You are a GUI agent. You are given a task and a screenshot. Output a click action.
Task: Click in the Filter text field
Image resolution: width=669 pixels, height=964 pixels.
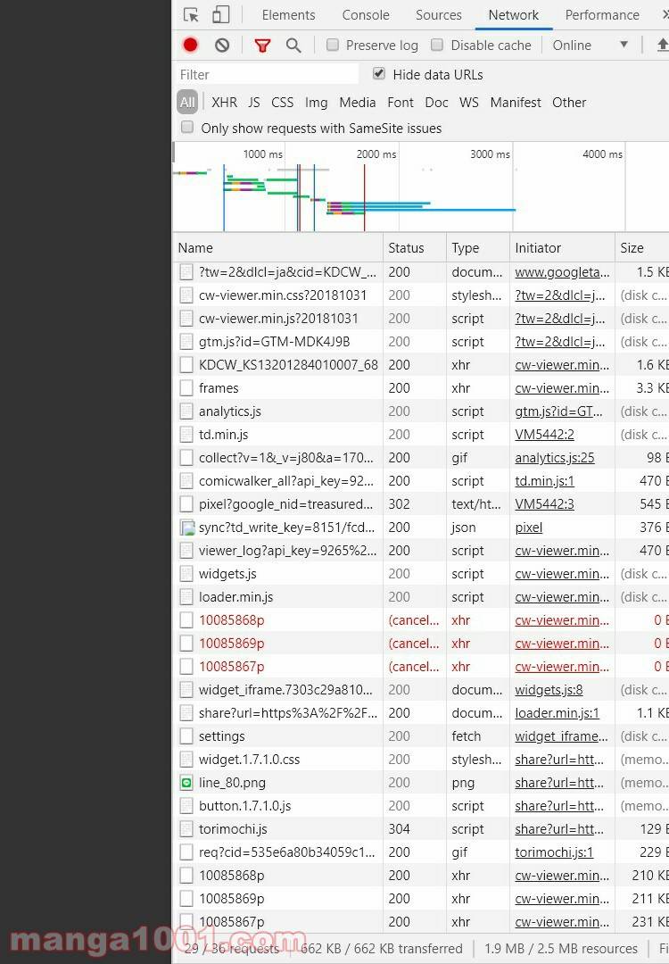pyautogui.click(x=268, y=75)
